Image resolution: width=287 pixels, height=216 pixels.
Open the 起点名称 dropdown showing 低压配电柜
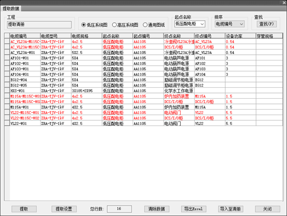tap(190, 24)
